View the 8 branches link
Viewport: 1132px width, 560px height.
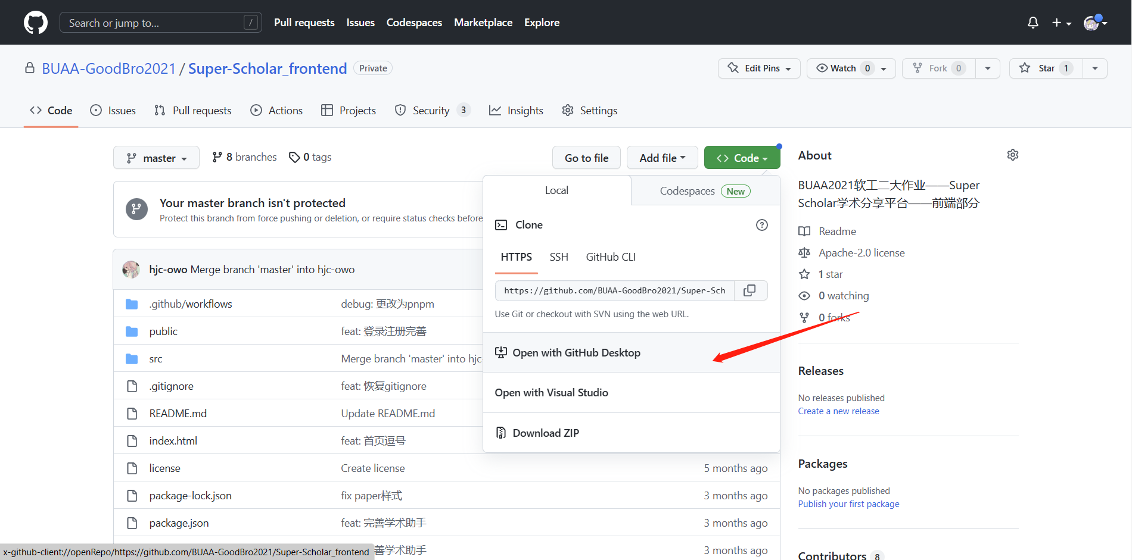coord(244,157)
